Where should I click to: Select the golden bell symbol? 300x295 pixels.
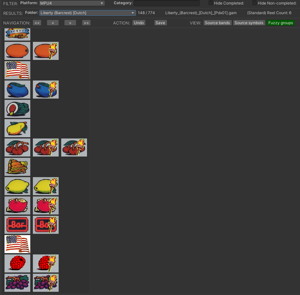[17, 167]
